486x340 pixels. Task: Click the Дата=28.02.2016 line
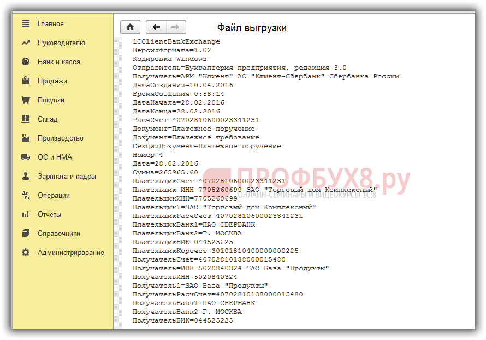pos(165,163)
